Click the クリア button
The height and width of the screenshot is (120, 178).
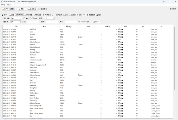point(96,22)
